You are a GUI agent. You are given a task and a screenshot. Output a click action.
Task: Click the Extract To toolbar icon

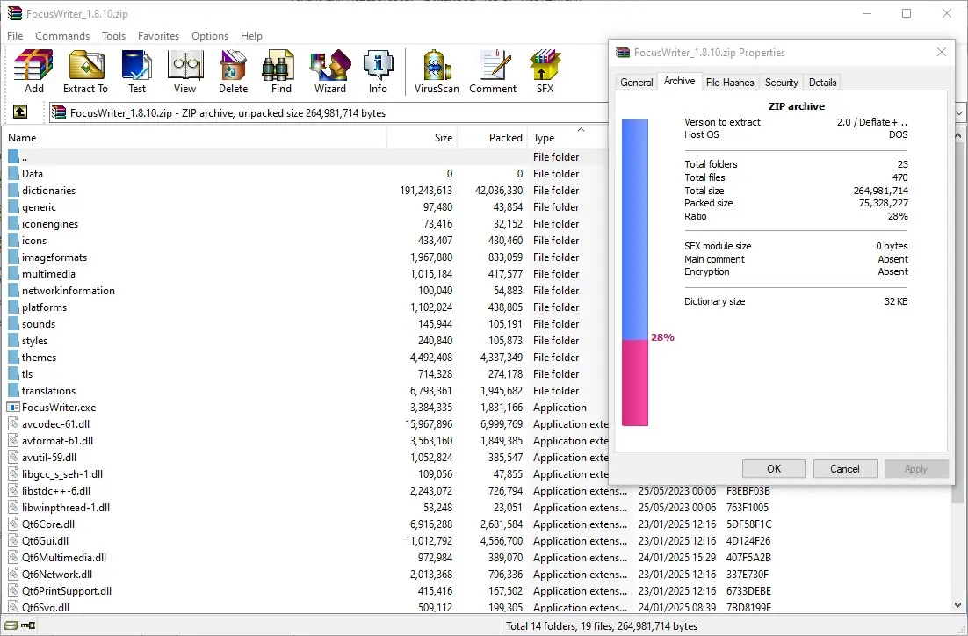(x=85, y=72)
